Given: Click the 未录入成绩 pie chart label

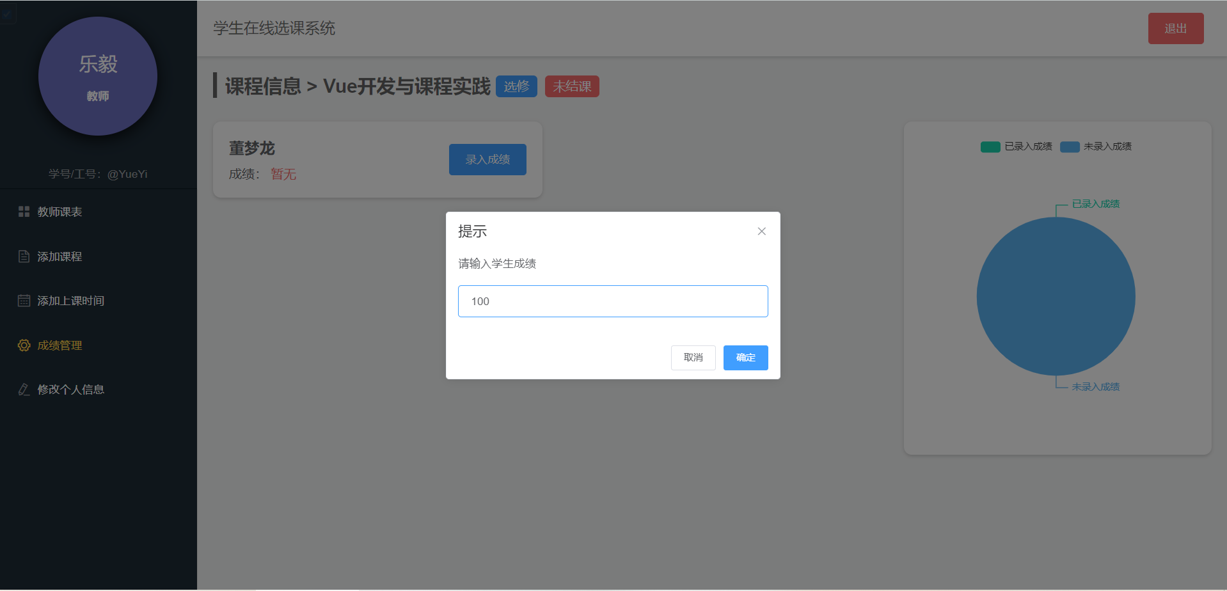Looking at the screenshot, I should pos(1096,386).
